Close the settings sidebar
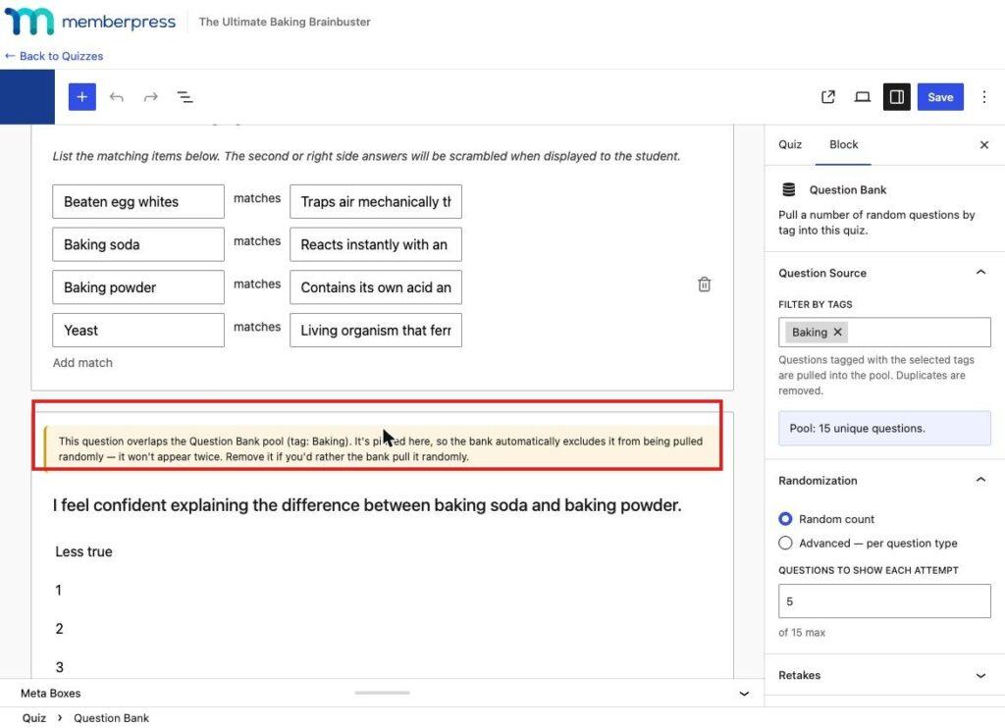The width and height of the screenshot is (1005, 728). 983,145
